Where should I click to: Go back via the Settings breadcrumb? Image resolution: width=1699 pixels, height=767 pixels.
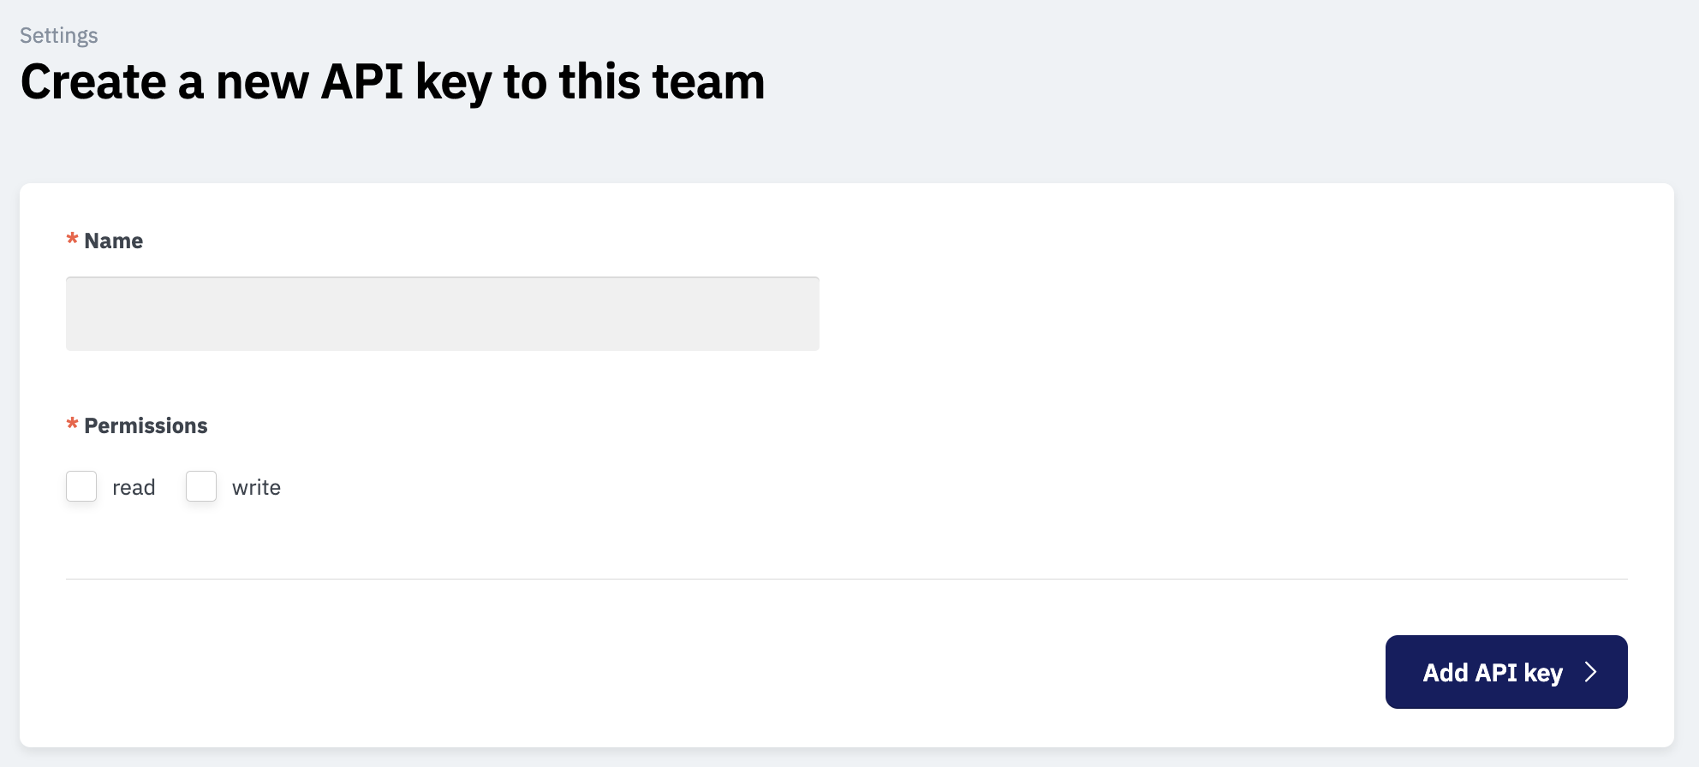tap(59, 35)
